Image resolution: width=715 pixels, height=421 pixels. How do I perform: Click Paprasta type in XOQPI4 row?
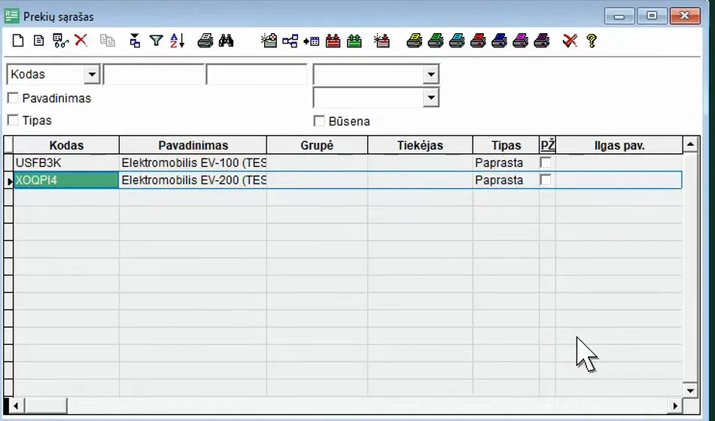pyautogui.click(x=507, y=180)
